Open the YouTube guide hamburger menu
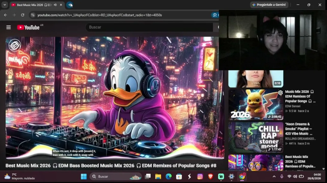 [x=8, y=27]
